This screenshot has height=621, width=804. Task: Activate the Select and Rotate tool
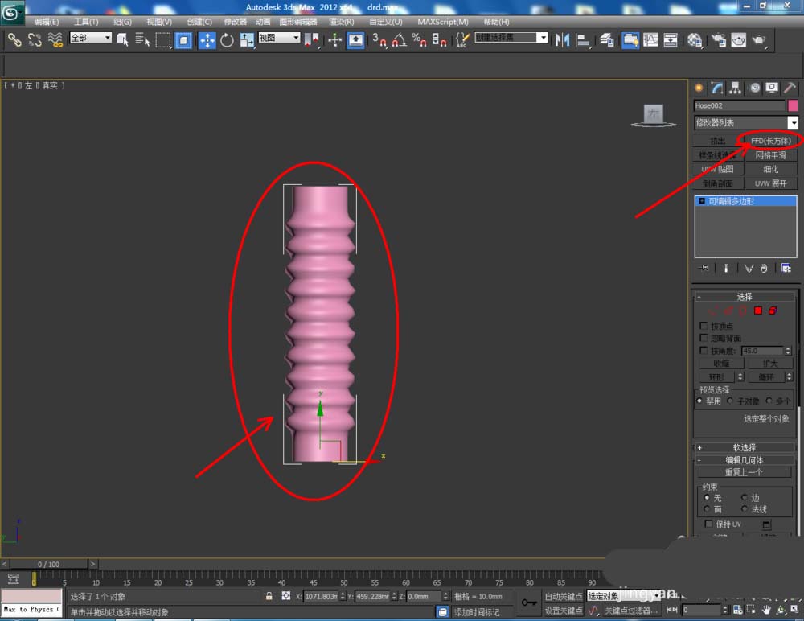227,39
